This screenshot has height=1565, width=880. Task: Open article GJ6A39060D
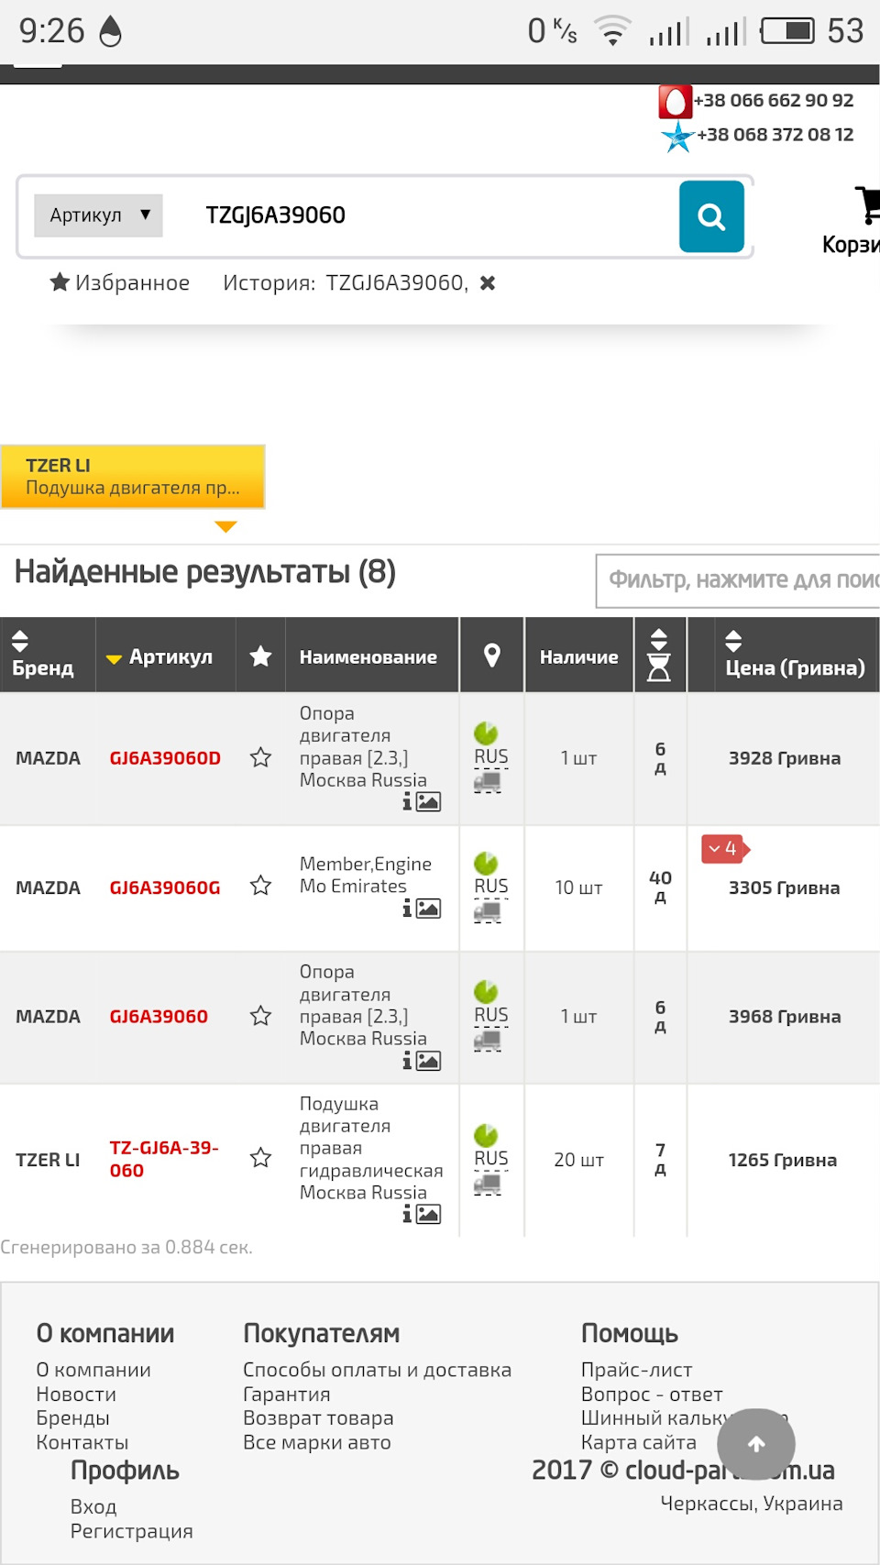tap(165, 758)
